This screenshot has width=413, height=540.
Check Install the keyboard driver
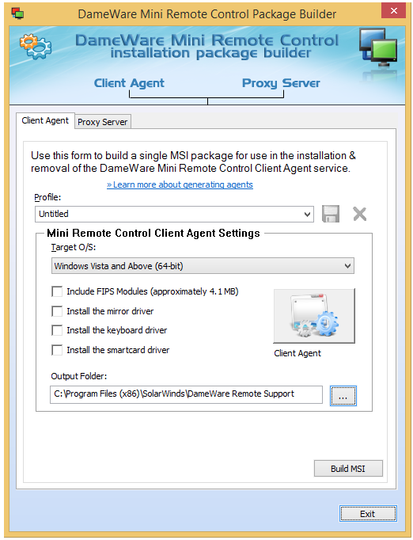pos(57,330)
